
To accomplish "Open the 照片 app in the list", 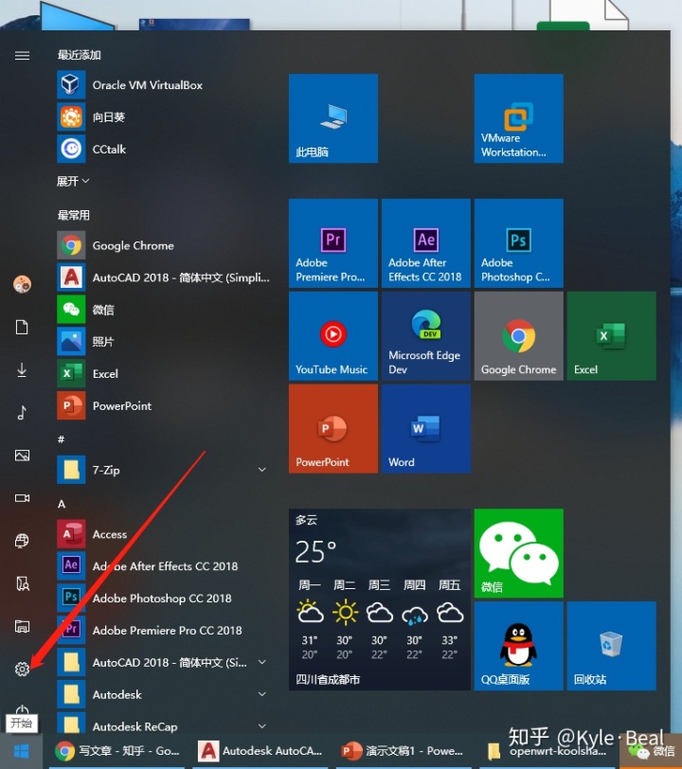I will 165,341.
